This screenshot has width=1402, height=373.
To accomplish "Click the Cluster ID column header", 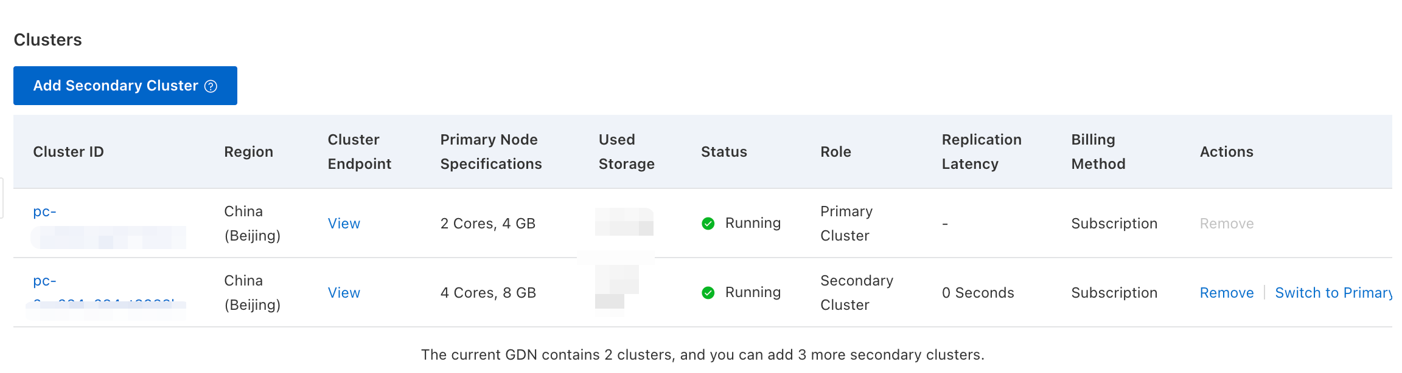I will point(68,152).
